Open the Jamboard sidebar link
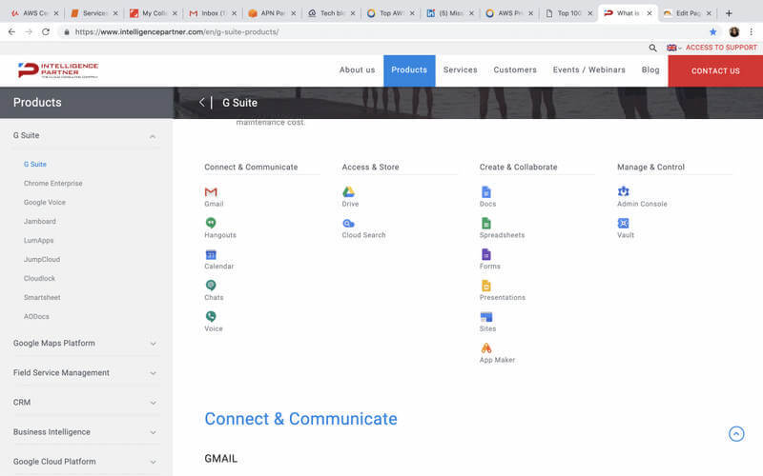This screenshot has width=763, height=476. click(40, 221)
